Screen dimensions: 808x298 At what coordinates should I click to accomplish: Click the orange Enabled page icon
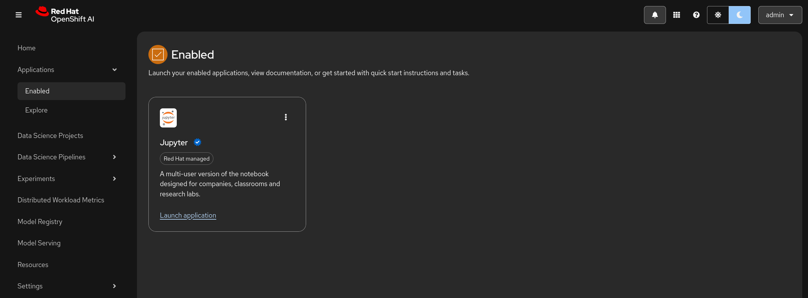(x=158, y=55)
